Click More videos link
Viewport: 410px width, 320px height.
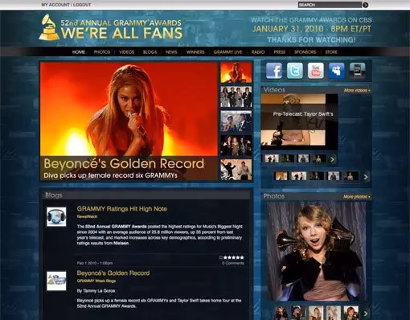click(357, 90)
